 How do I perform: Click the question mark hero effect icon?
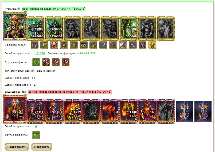(103, 45)
